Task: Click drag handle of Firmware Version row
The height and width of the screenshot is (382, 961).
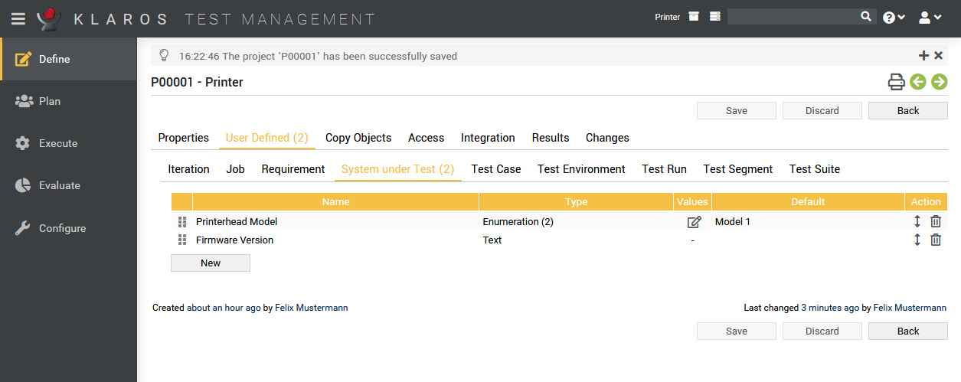Action: click(x=182, y=240)
